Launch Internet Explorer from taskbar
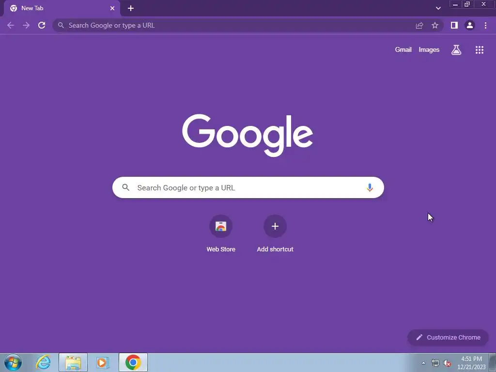The height and width of the screenshot is (372, 496). [x=43, y=362]
